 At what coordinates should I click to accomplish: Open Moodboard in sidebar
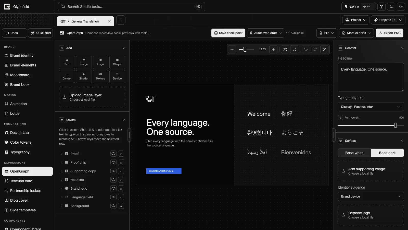tap(27, 75)
